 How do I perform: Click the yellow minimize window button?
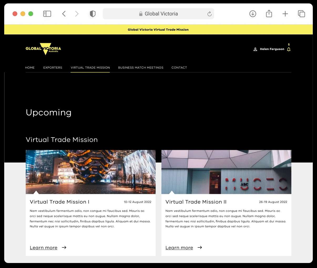click(x=23, y=14)
